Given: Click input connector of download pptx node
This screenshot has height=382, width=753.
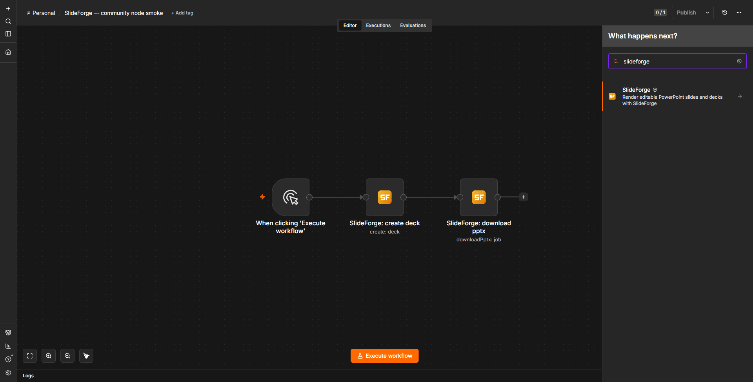Looking at the screenshot, I should pyautogui.click(x=460, y=197).
